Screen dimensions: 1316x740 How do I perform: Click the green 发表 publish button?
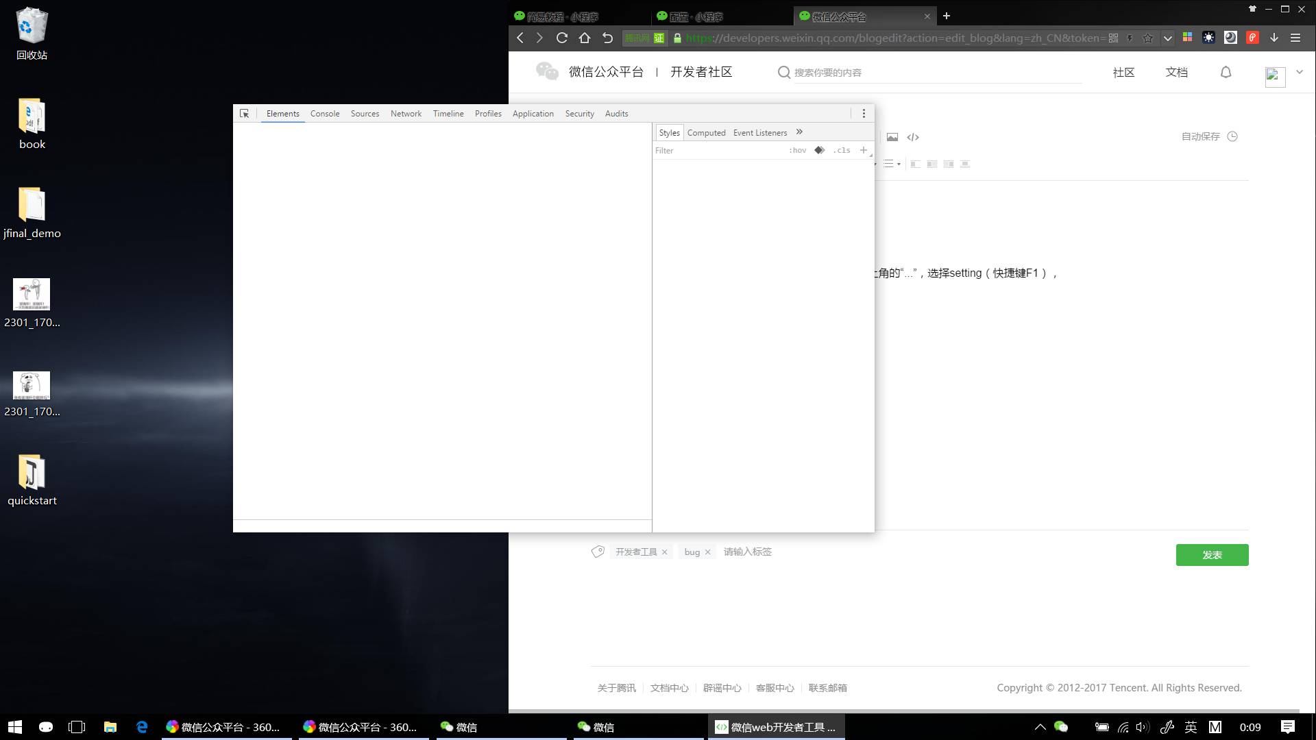(x=1212, y=555)
